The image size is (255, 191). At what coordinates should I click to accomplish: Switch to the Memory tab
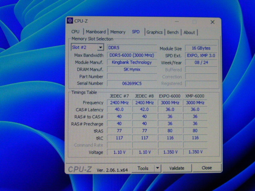pos(118,32)
